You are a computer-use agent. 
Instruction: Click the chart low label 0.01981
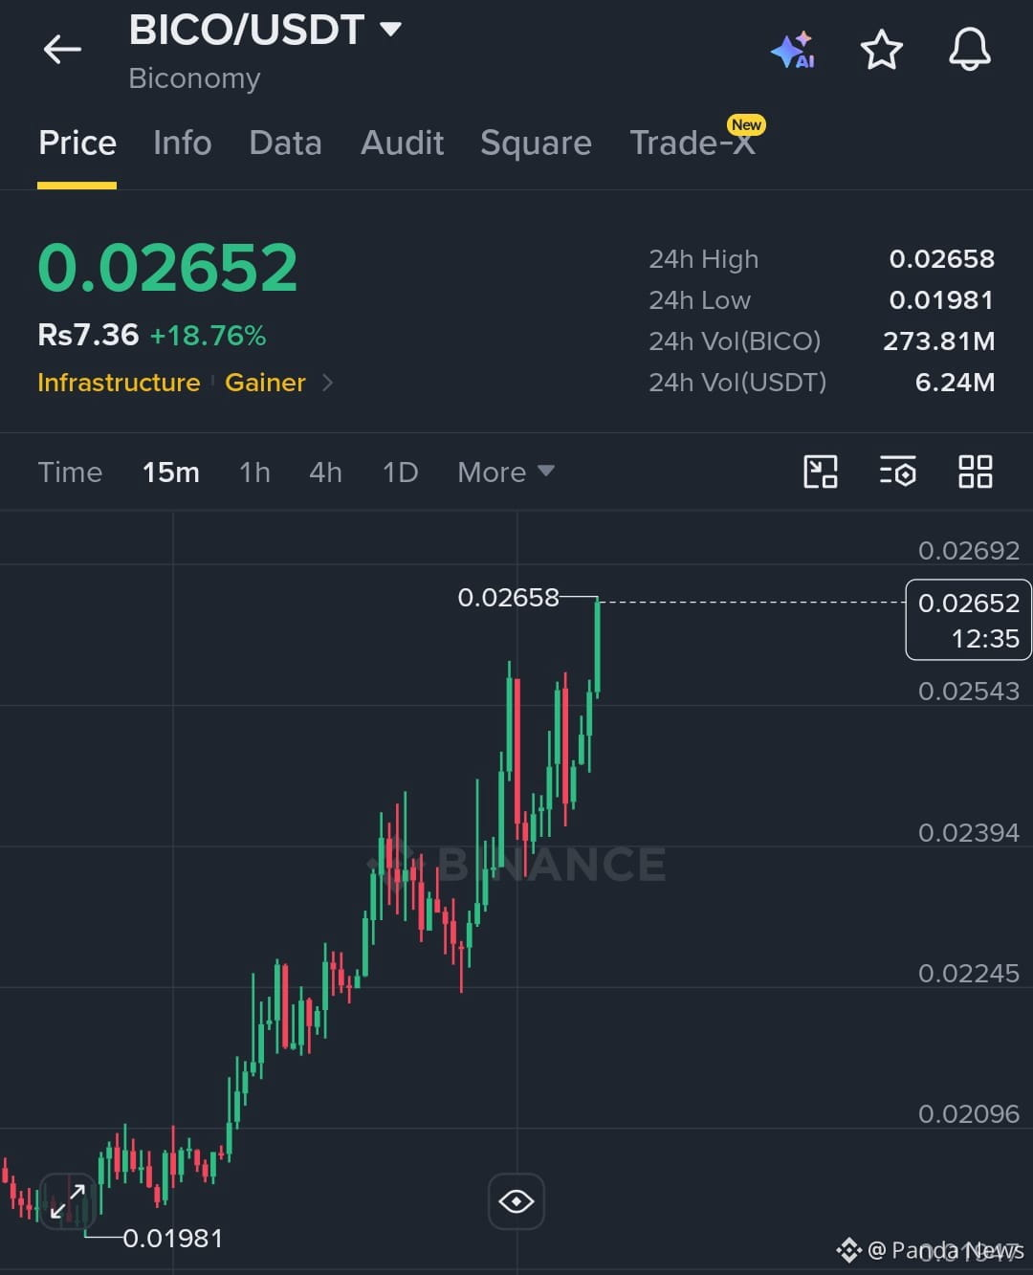pos(172,1239)
